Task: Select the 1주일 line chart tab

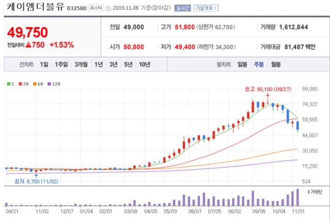Action: (61, 64)
